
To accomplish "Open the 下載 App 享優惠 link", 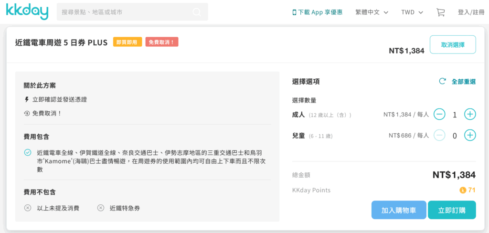I will pyautogui.click(x=317, y=12).
